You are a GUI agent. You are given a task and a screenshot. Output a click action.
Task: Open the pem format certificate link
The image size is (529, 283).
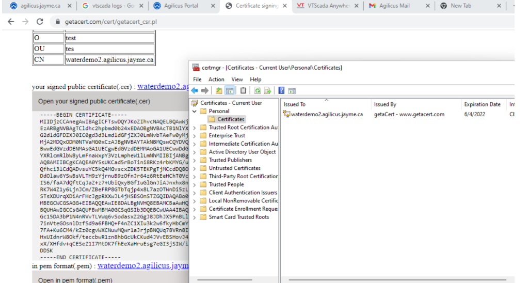142,266
